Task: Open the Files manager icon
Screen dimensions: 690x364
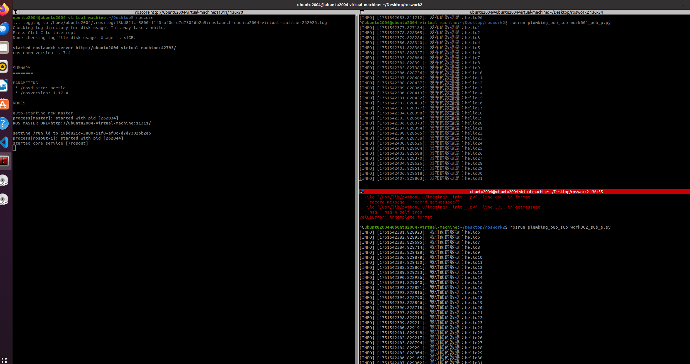Action: point(4,47)
